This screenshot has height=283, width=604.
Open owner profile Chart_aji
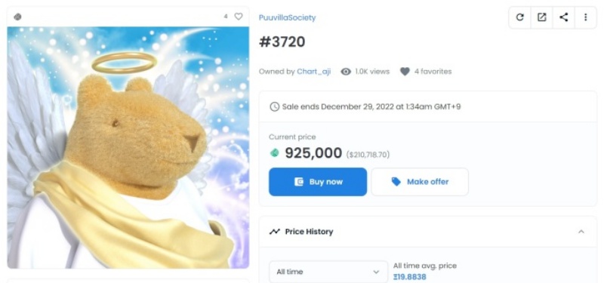[313, 72]
